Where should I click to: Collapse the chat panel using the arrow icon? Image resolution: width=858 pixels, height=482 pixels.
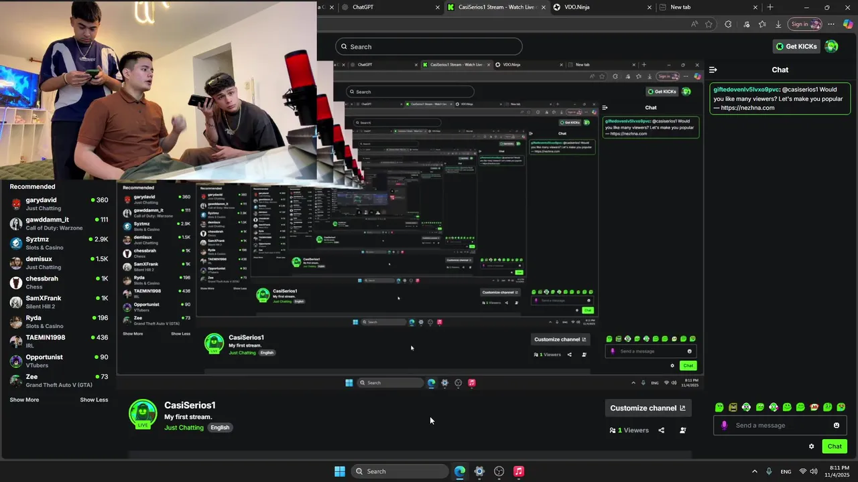[x=713, y=70]
